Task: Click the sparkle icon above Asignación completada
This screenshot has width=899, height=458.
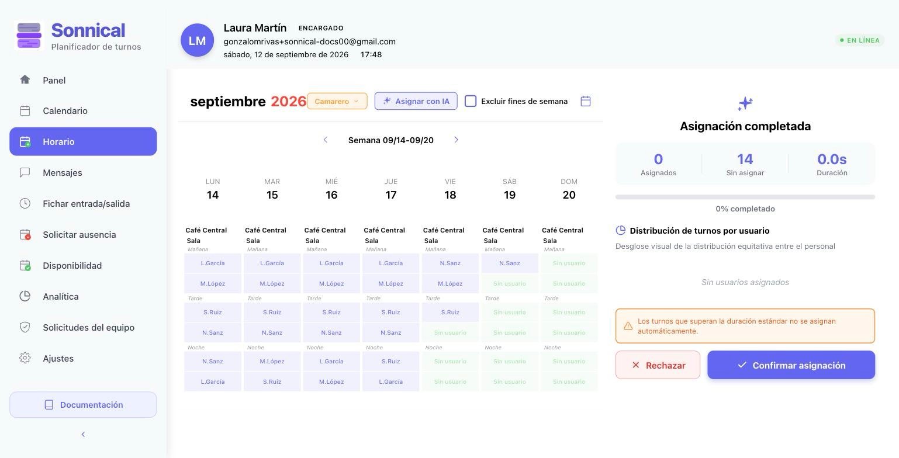Action: tap(745, 104)
